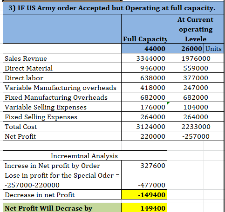This screenshot has width=225, height=212.
Task: Click 264000 in Full Capacity column
Action: coord(144,116)
